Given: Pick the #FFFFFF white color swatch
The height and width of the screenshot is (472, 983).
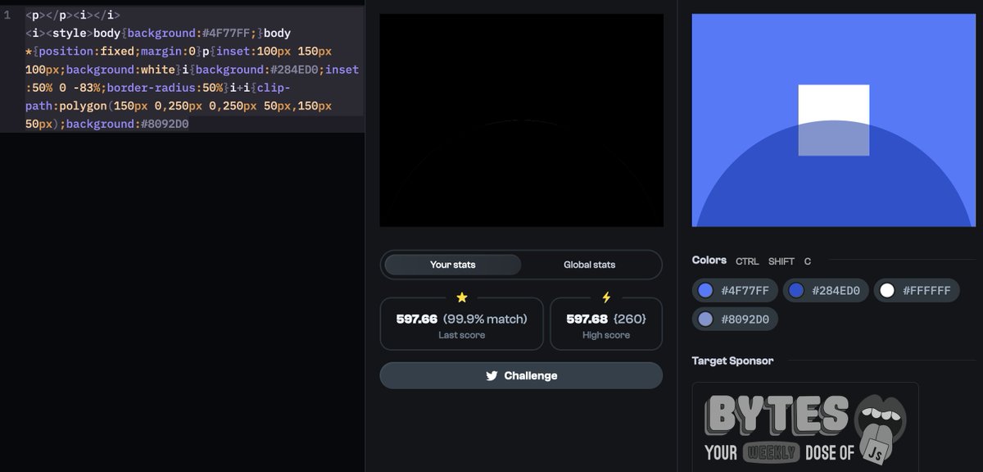Looking at the screenshot, I should click(x=916, y=290).
